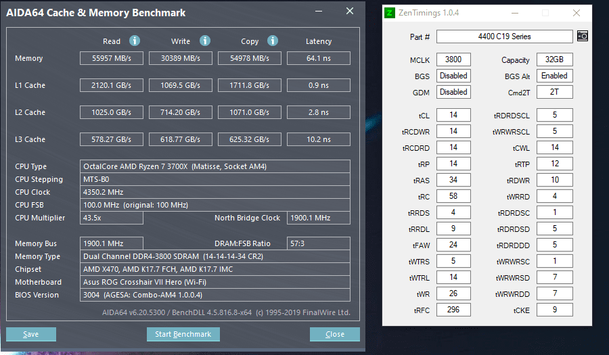This screenshot has width=609, height=355.
Task: Click the tRDWR value 10
Action: tap(555, 180)
